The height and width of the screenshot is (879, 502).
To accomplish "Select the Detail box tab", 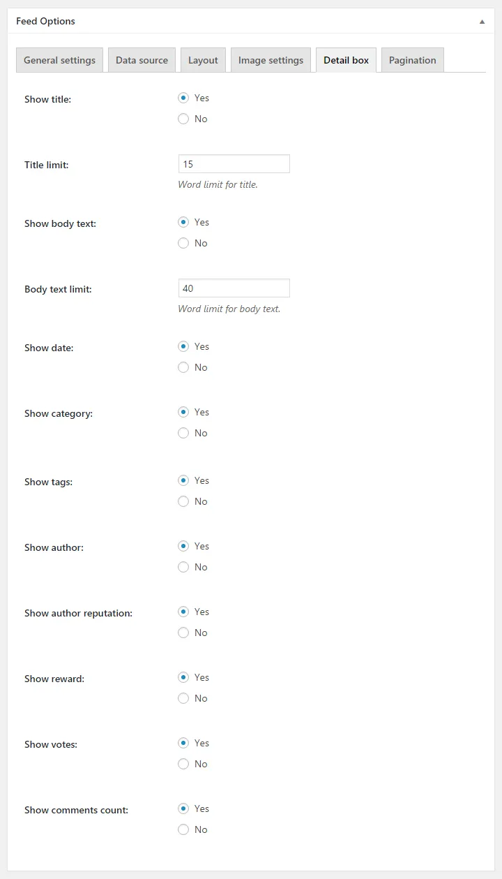I will (x=346, y=60).
